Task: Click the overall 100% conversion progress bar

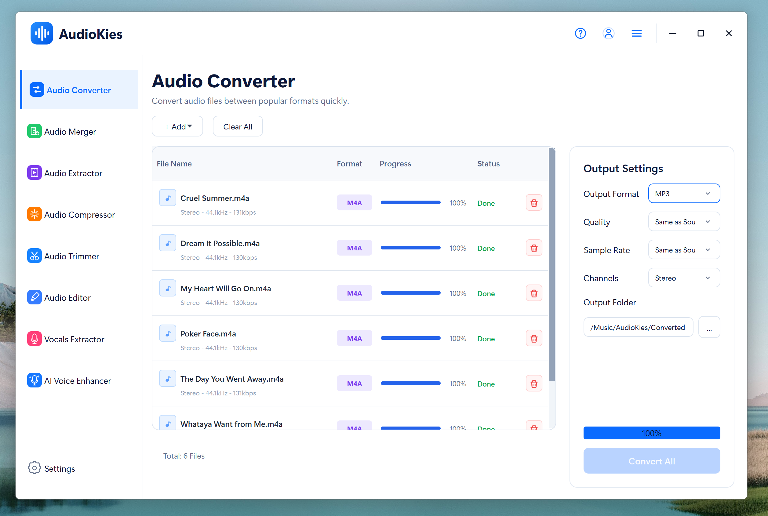Action: tap(652, 433)
